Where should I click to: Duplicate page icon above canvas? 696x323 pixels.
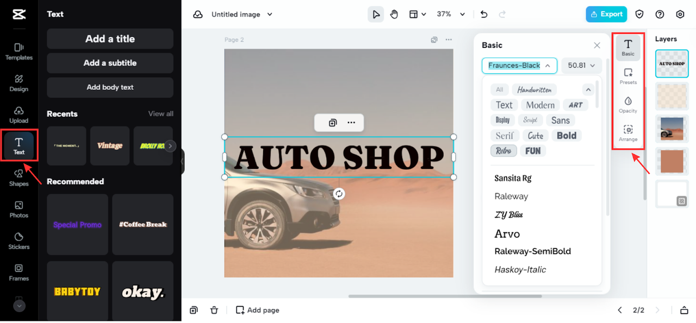pos(434,40)
